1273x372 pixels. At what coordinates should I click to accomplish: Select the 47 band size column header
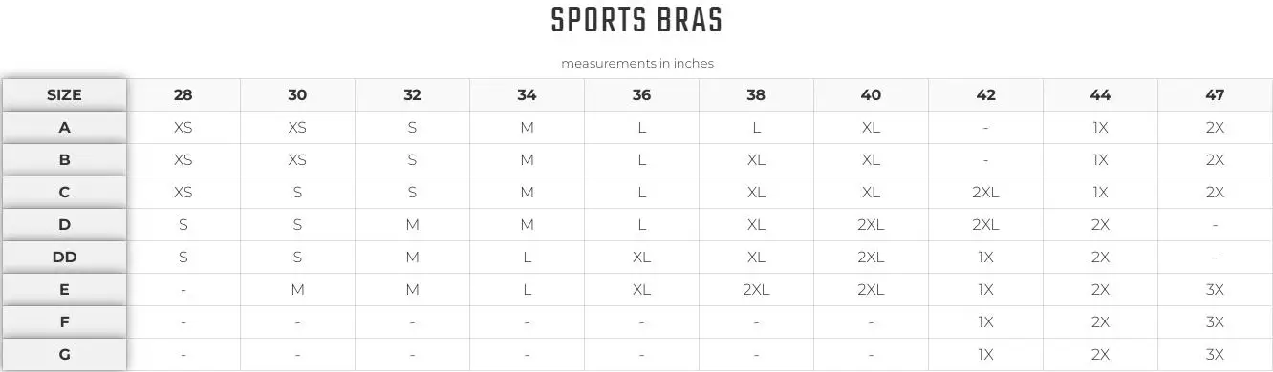click(1215, 94)
